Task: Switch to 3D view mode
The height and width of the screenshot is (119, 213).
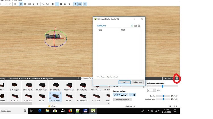Action: (x=21, y=4)
